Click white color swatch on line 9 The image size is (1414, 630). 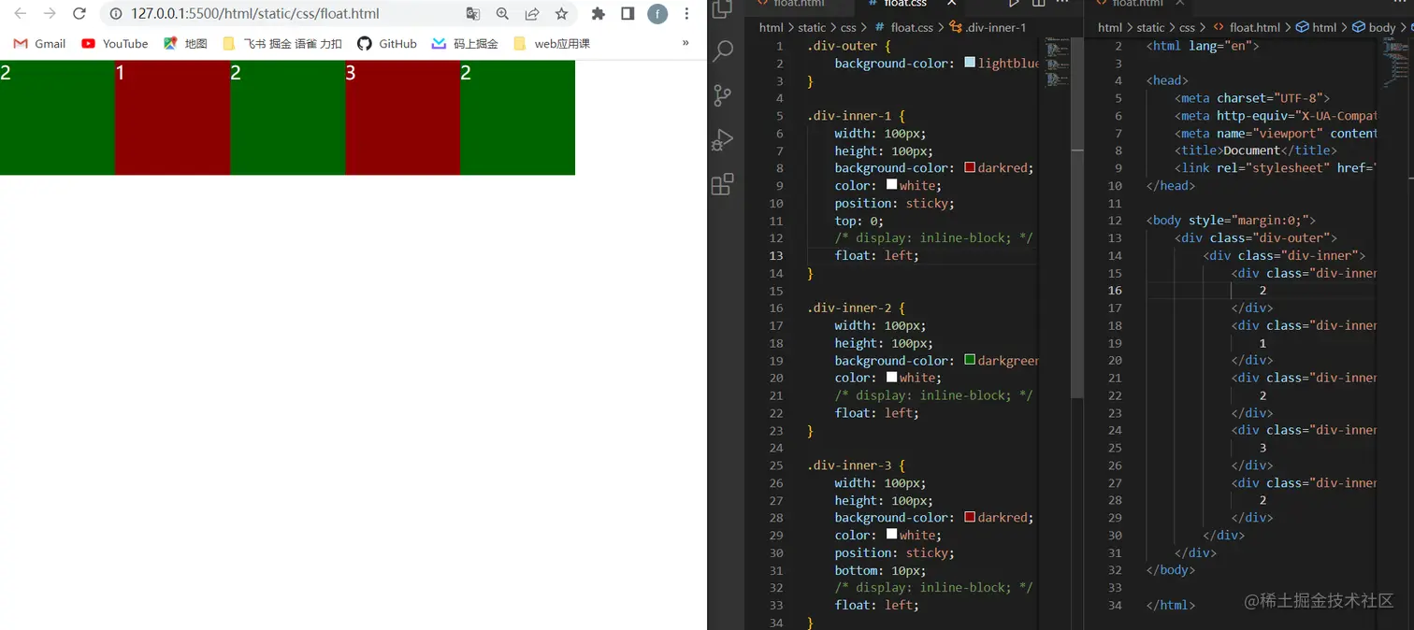pyautogui.click(x=891, y=185)
